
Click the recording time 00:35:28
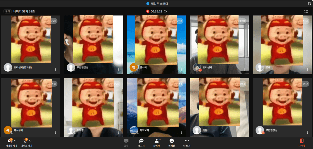point(156,11)
